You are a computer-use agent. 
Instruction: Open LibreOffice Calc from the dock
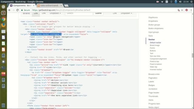coord(3,43)
